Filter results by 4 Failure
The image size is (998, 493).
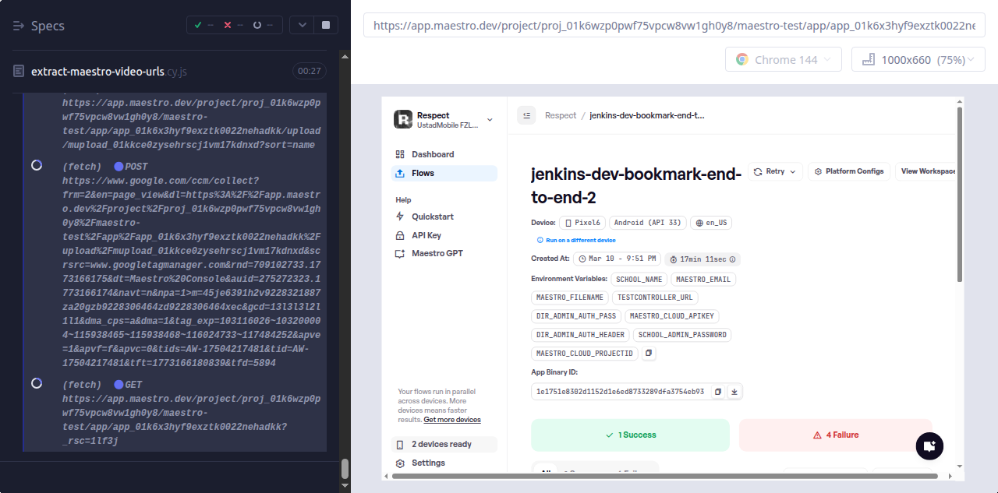pos(835,435)
